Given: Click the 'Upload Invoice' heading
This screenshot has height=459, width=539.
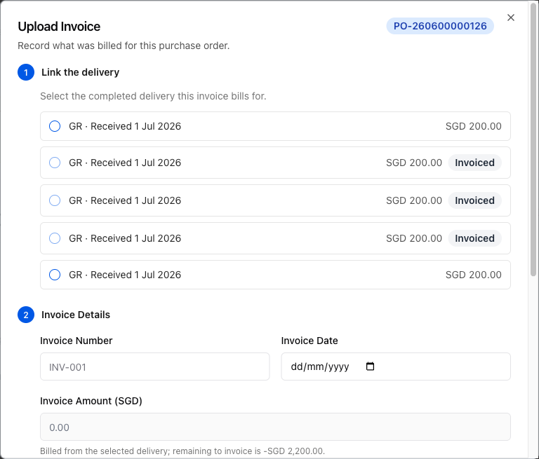Looking at the screenshot, I should click(59, 27).
